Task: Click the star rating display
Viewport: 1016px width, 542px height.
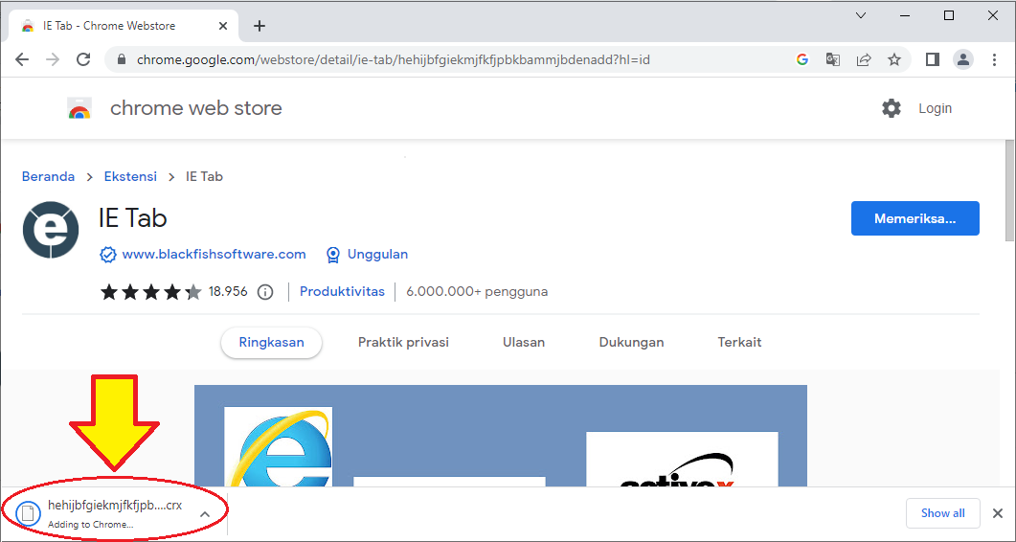Action: pyautogui.click(x=151, y=292)
